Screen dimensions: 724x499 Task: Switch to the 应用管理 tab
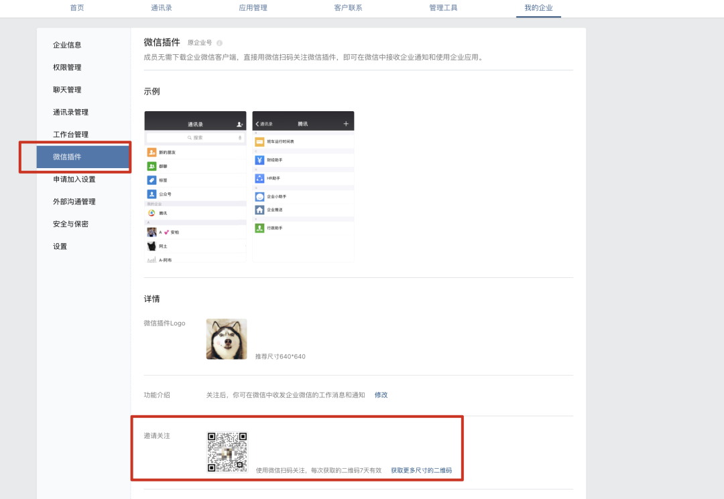tap(253, 8)
